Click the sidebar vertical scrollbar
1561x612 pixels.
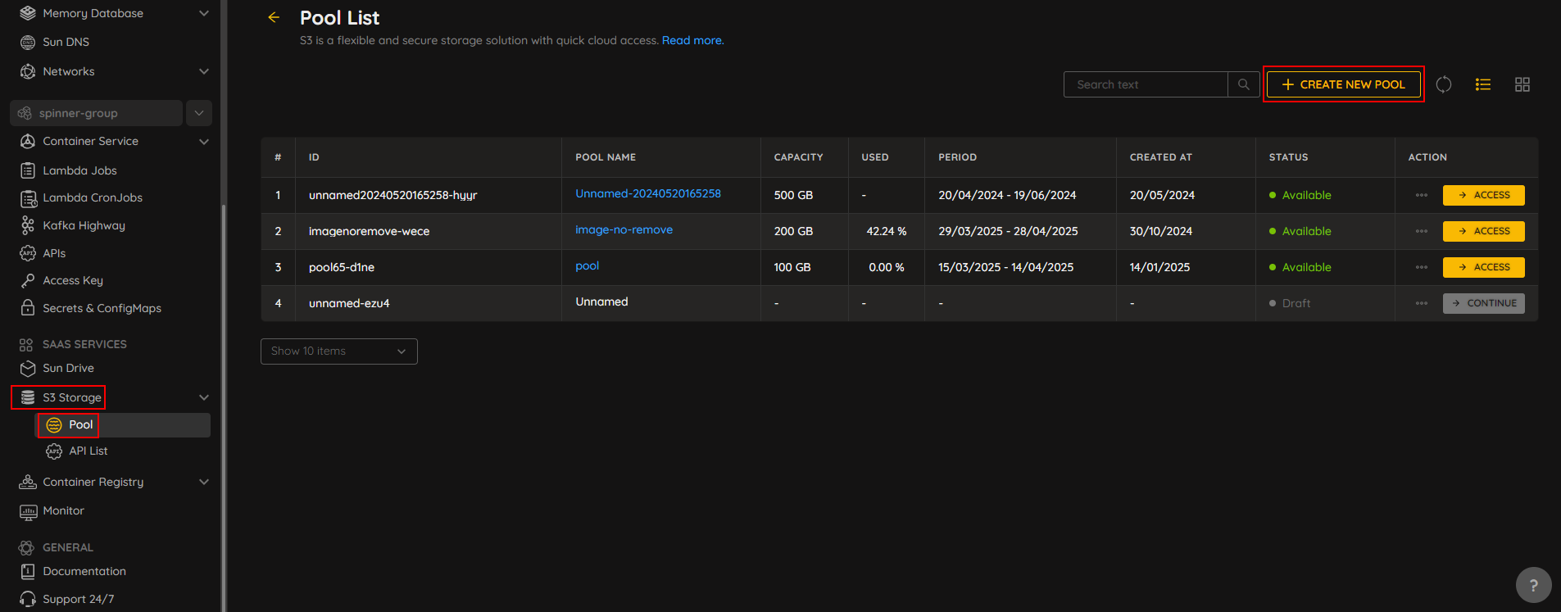224,408
